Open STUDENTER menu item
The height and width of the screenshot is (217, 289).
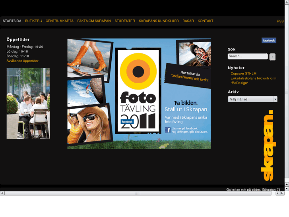(125, 21)
